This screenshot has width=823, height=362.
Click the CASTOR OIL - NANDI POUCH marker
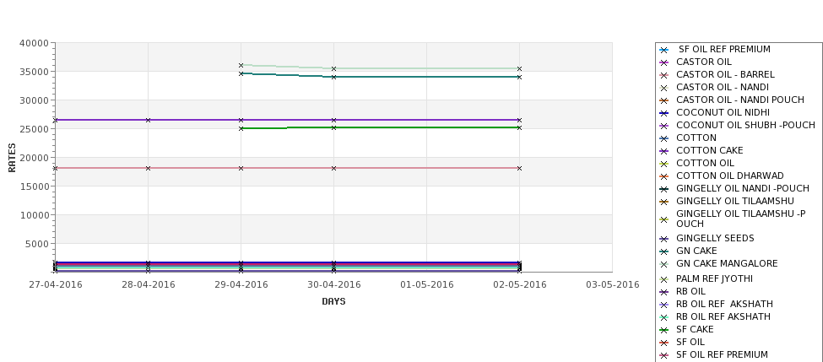tap(664, 100)
